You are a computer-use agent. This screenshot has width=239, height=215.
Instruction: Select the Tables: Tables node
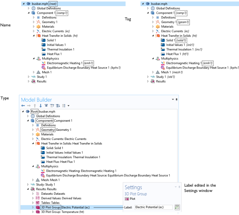50,203
